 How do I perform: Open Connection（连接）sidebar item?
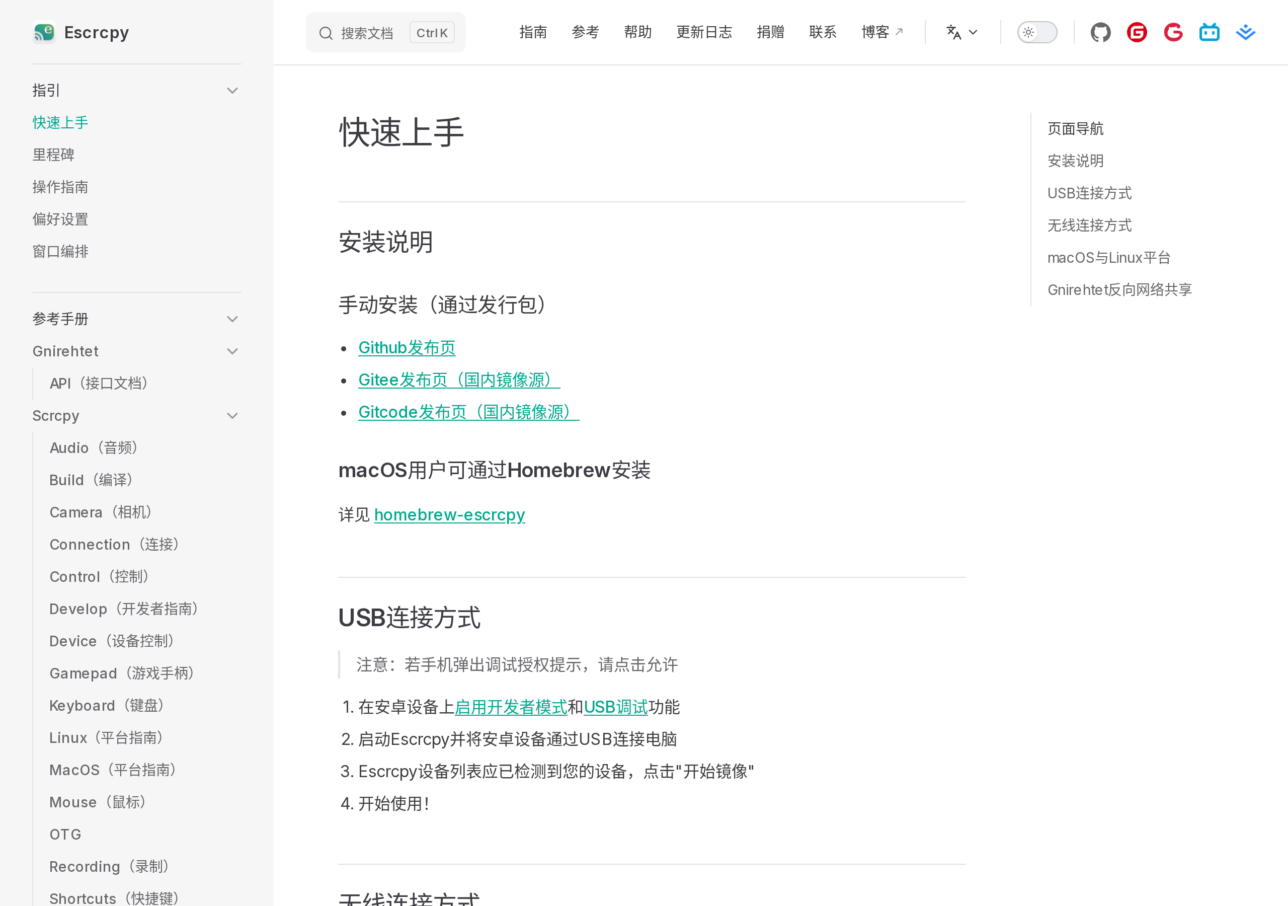pyautogui.click(x=114, y=545)
